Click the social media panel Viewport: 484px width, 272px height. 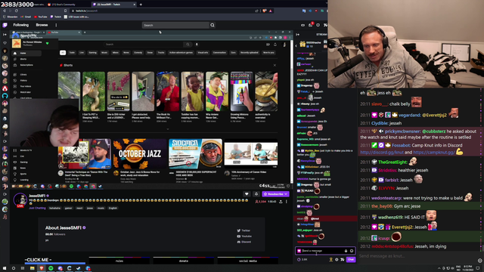tap(248, 261)
